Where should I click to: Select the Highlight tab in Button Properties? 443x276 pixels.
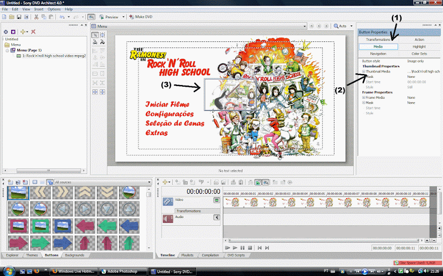[x=419, y=46]
